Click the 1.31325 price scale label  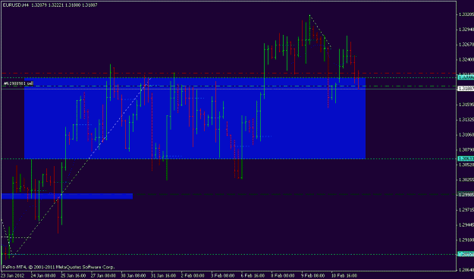466,120
